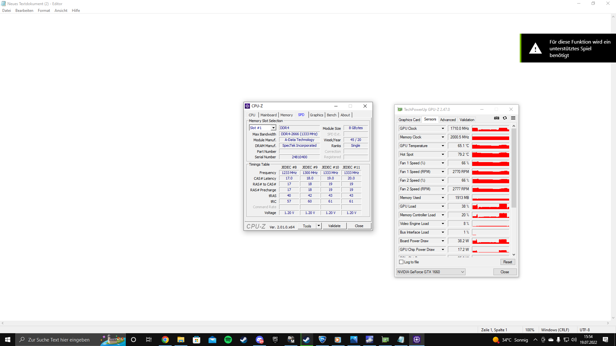Screen dimensions: 616x346
Task: Click the GPU-Z sensors vertical scrollbar thumb
Action: 514,168
